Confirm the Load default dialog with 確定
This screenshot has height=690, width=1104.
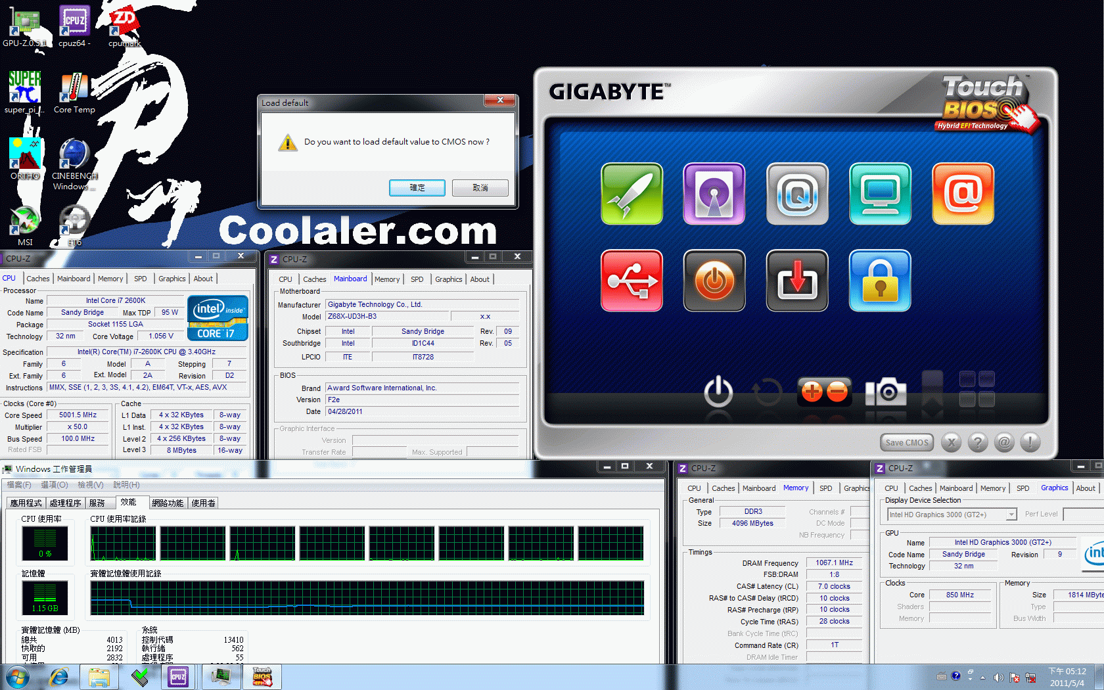point(417,188)
